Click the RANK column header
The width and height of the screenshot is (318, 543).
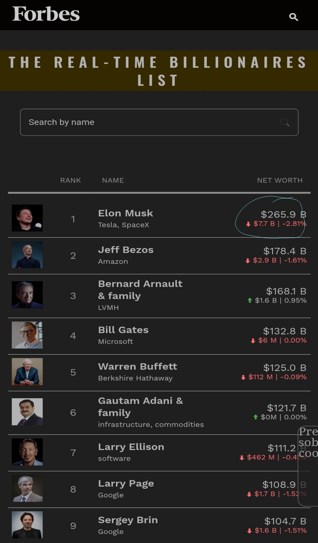(70, 180)
